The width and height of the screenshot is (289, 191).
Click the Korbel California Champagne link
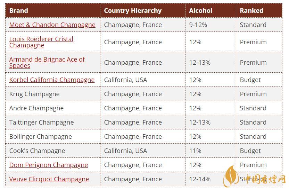[52, 80]
